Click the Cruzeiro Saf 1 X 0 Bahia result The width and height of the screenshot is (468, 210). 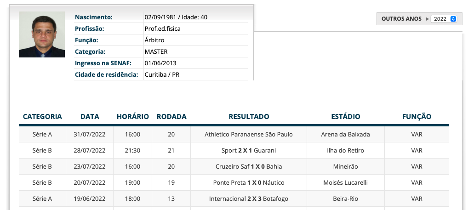click(x=249, y=167)
